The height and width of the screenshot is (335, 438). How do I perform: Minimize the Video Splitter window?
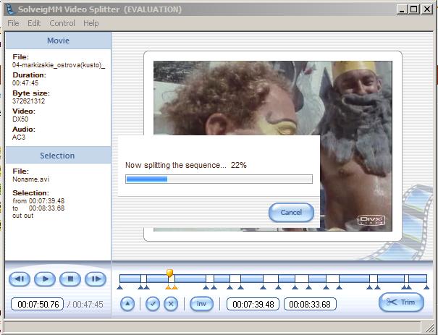point(402,9)
